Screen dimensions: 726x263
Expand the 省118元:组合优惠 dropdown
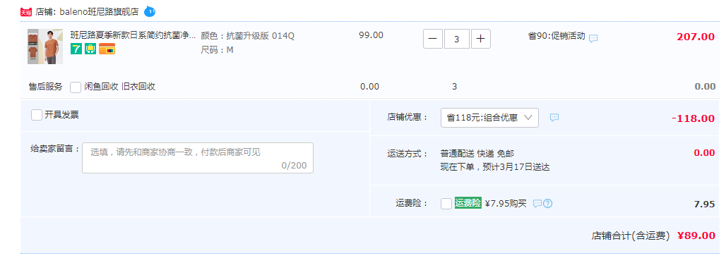point(489,118)
